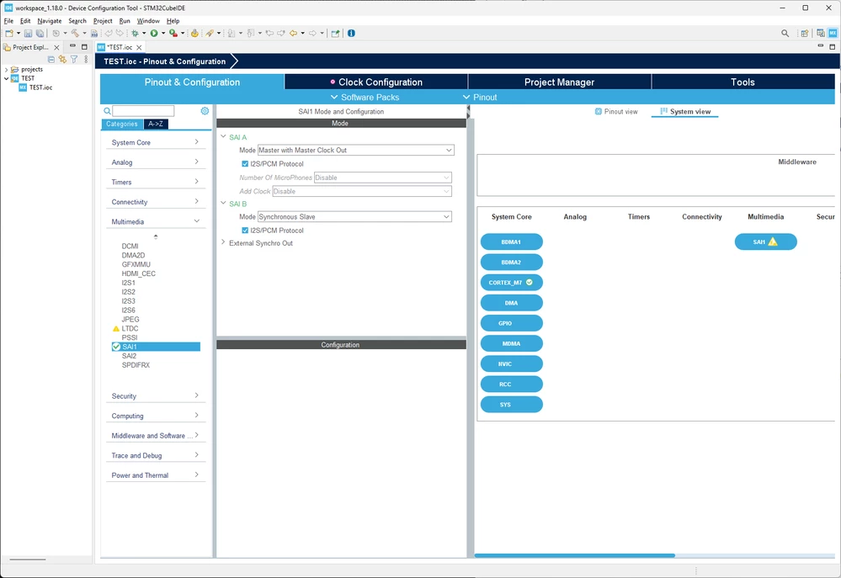Expand External Synchro Out
Screen dimensions: 841x578
click(224, 242)
